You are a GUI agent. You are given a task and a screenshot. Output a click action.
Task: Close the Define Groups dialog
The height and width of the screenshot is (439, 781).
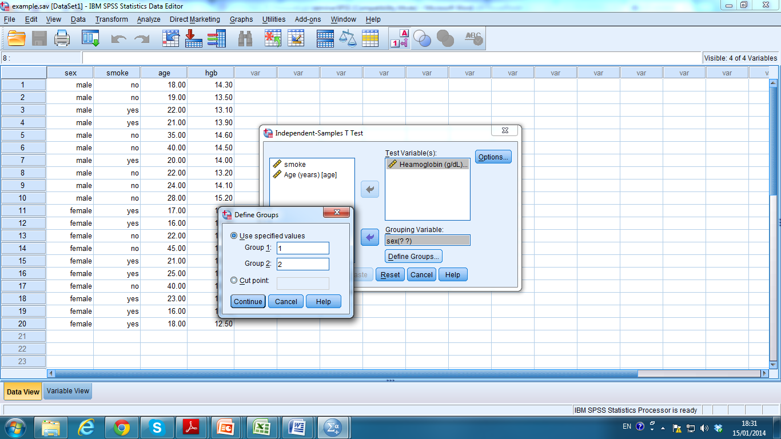pyautogui.click(x=336, y=213)
